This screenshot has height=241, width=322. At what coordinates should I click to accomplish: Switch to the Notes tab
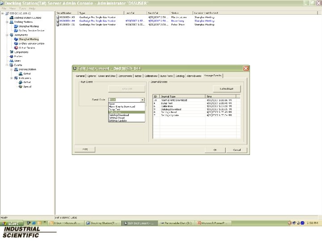138,76
